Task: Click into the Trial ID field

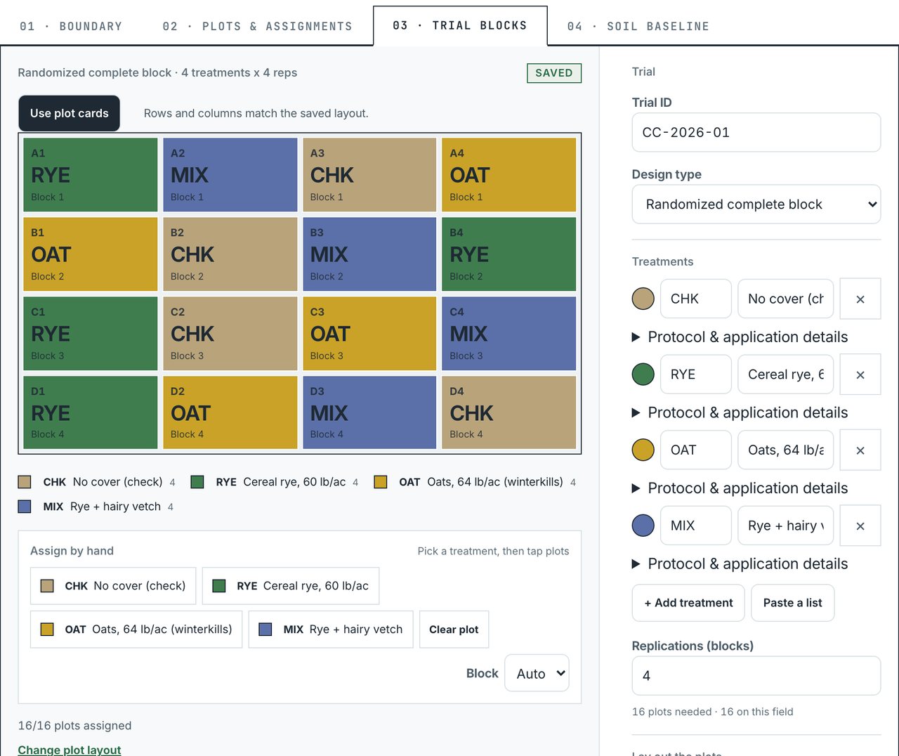Action: pos(756,132)
